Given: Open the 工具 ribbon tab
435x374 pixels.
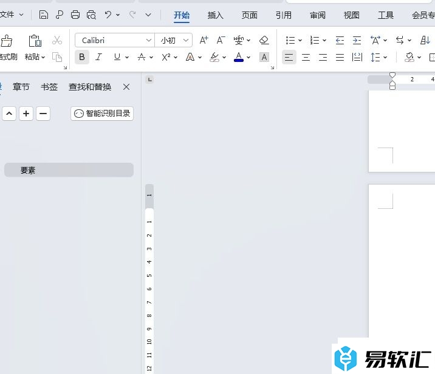Looking at the screenshot, I should pos(386,15).
